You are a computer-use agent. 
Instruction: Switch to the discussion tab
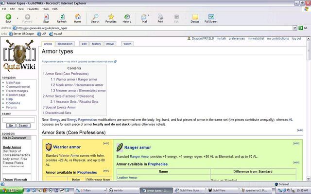click(65, 44)
